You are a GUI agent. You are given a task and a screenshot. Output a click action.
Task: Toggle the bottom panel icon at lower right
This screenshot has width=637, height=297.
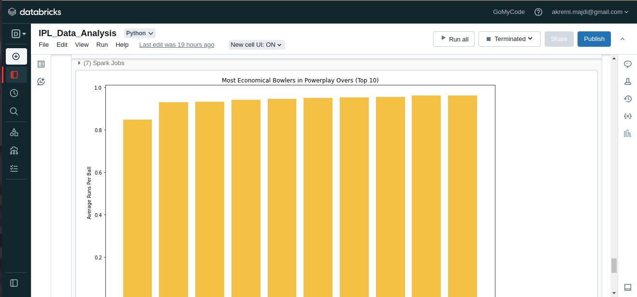pos(628,287)
